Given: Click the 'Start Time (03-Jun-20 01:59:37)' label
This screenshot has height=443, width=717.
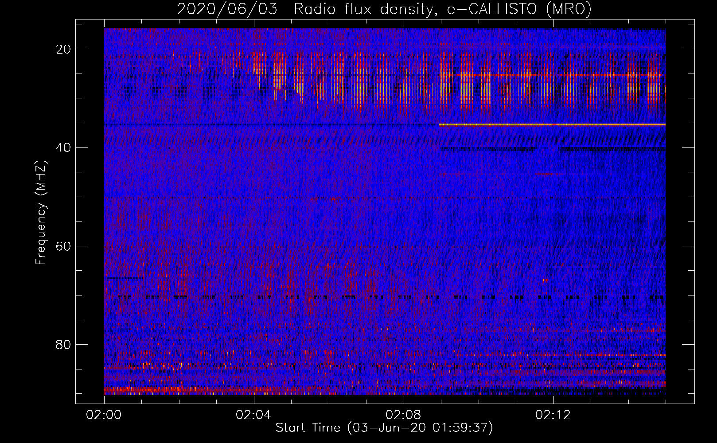Looking at the screenshot, I should click(384, 427).
